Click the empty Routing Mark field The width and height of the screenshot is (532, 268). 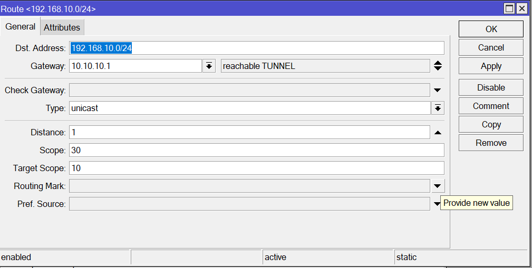[250, 186]
